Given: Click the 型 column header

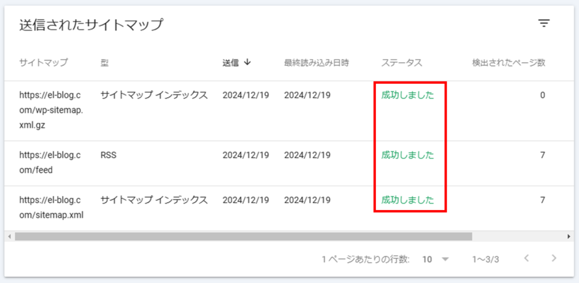Looking at the screenshot, I should point(104,63).
